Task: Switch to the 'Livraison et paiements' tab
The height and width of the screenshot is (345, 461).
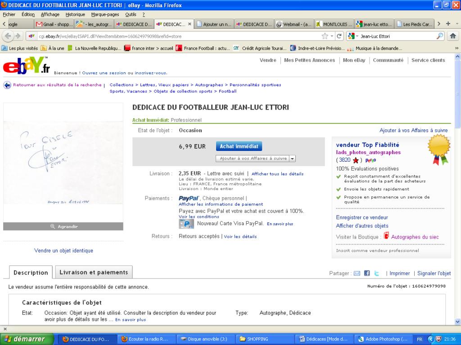Action: coord(94,272)
